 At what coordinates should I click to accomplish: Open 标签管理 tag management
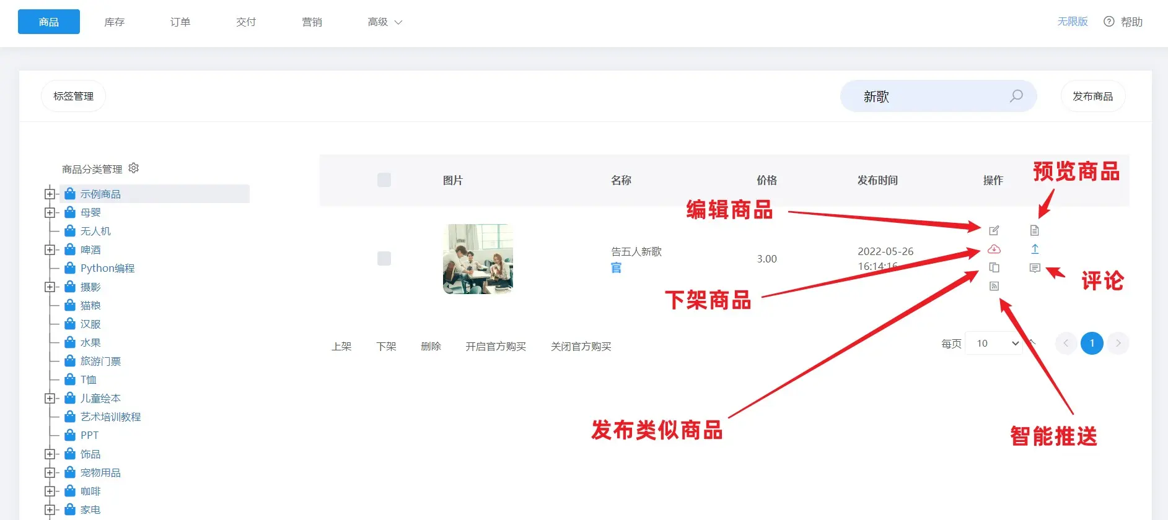click(x=73, y=97)
